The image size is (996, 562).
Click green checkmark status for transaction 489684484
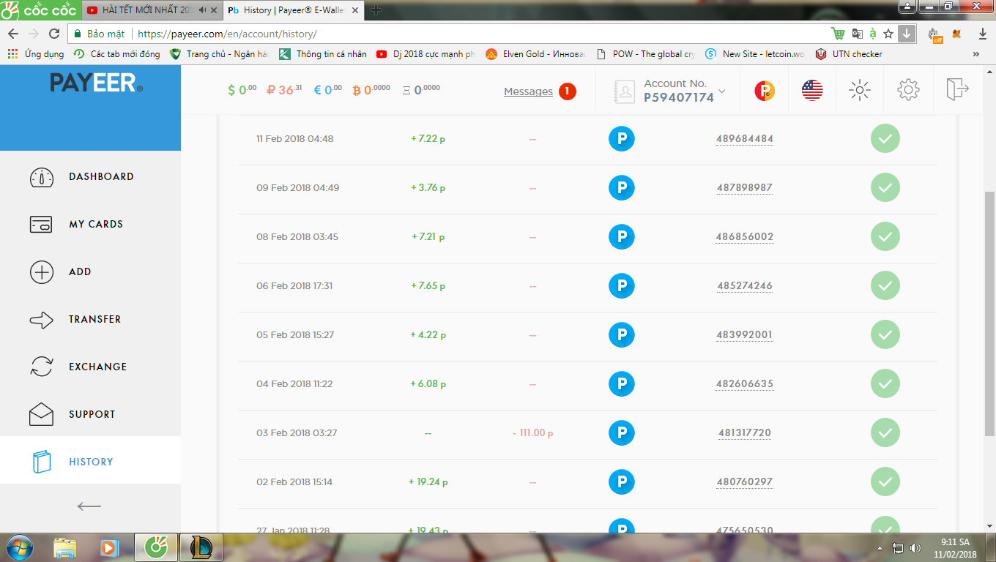885,139
